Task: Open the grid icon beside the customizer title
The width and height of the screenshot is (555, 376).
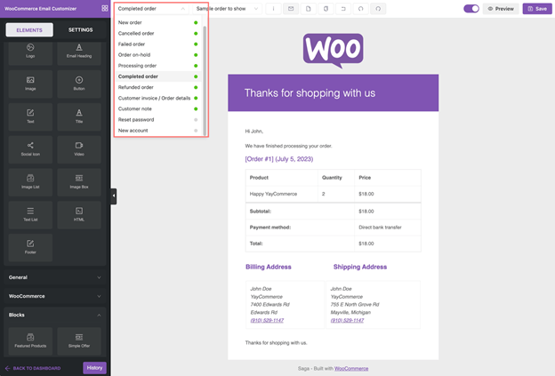Action: click(104, 8)
